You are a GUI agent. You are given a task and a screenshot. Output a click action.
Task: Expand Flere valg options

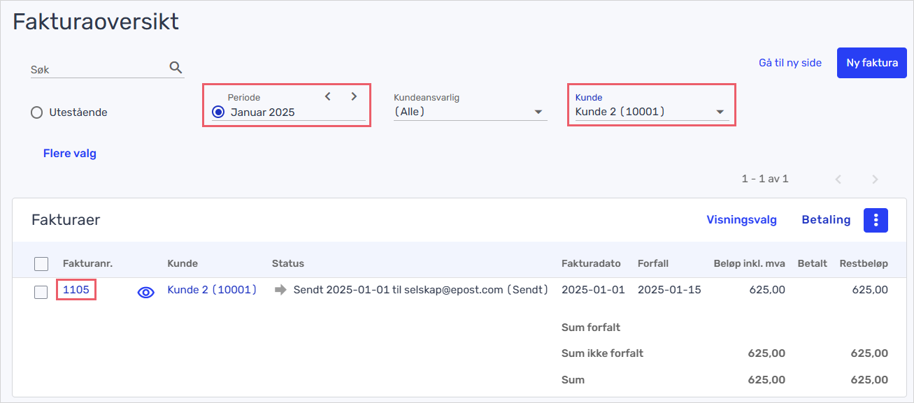click(70, 154)
